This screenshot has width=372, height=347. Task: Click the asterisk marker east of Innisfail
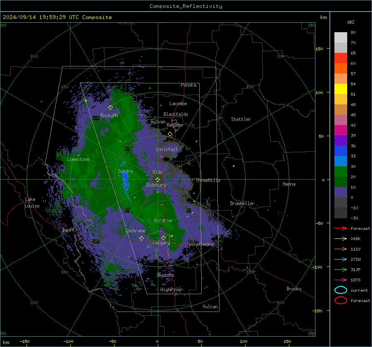click(196, 142)
